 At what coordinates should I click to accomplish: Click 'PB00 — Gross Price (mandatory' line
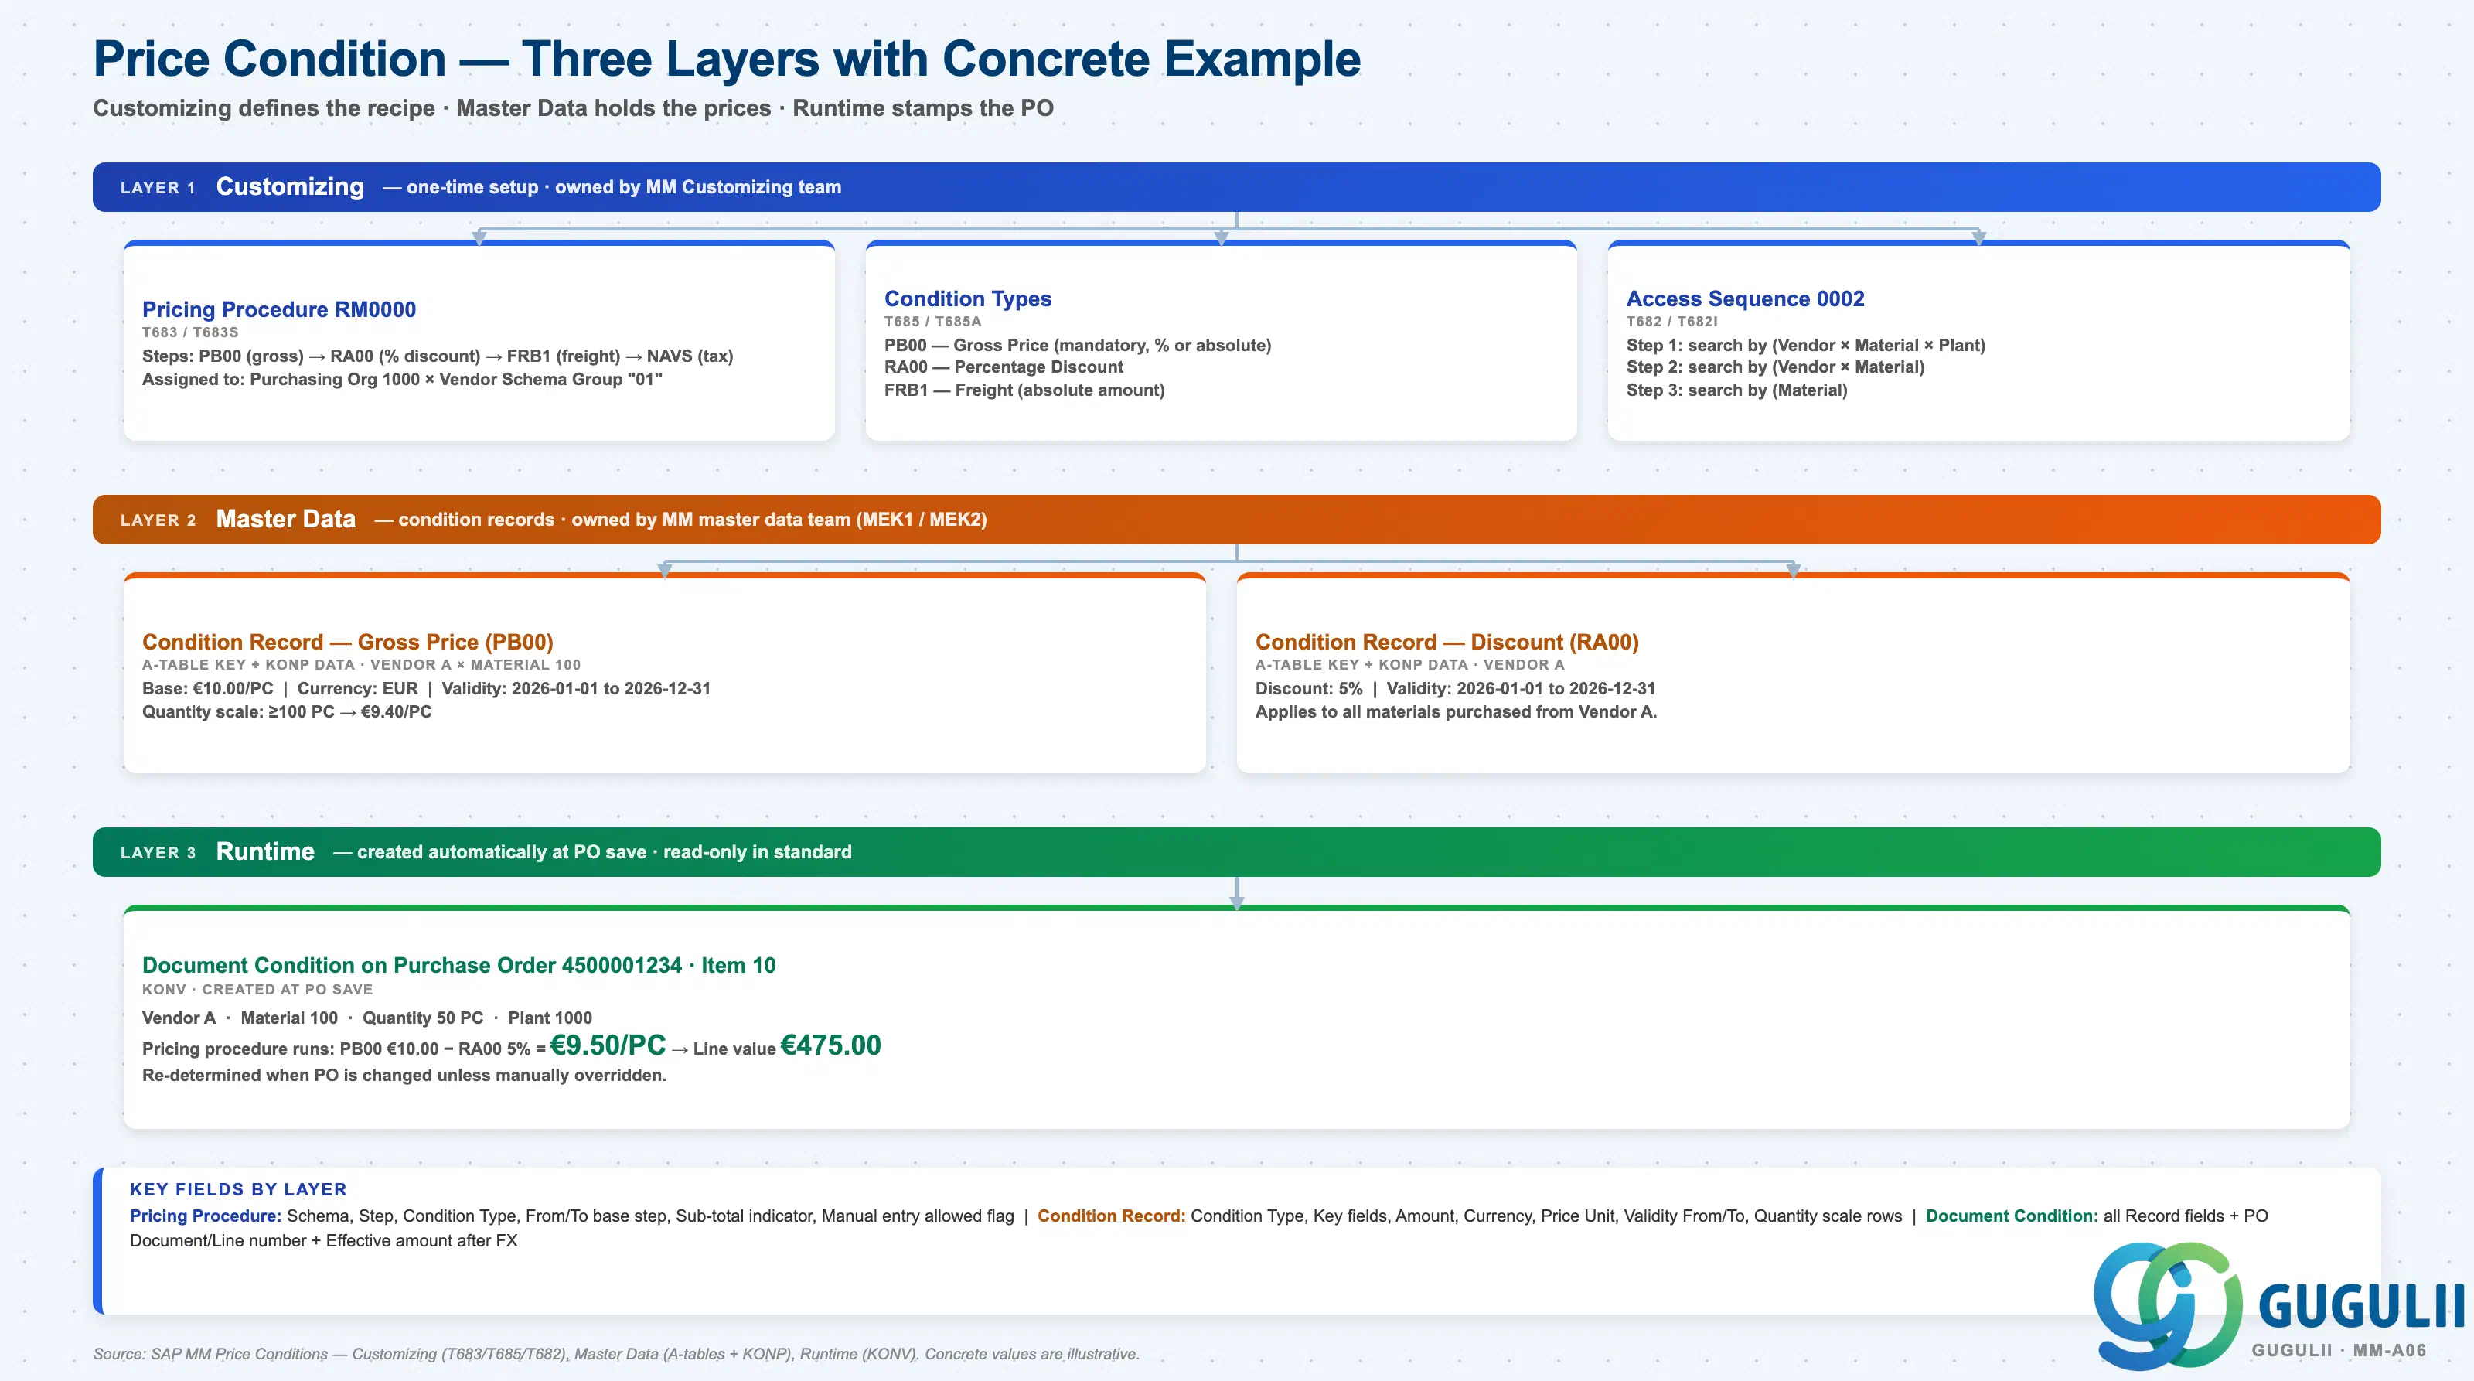tap(1078, 346)
